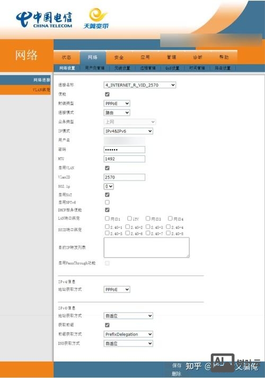This screenshot has width=265, height=378.
Task: Check the SSID 2.4G-3 checkbox
Action: [x=148, y=227]
